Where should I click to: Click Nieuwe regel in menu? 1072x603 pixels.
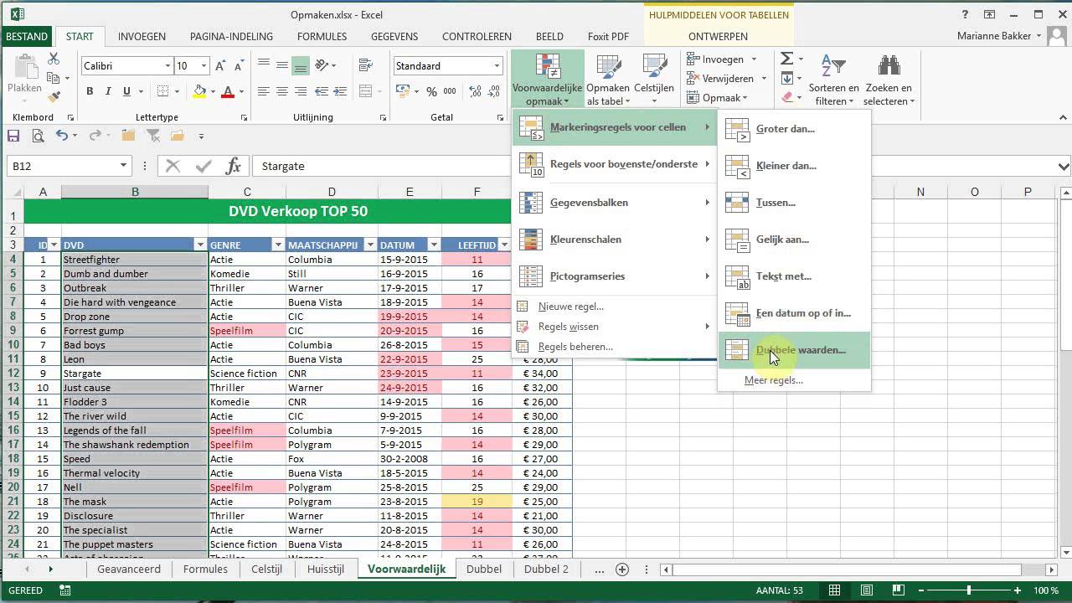[570, 307]
